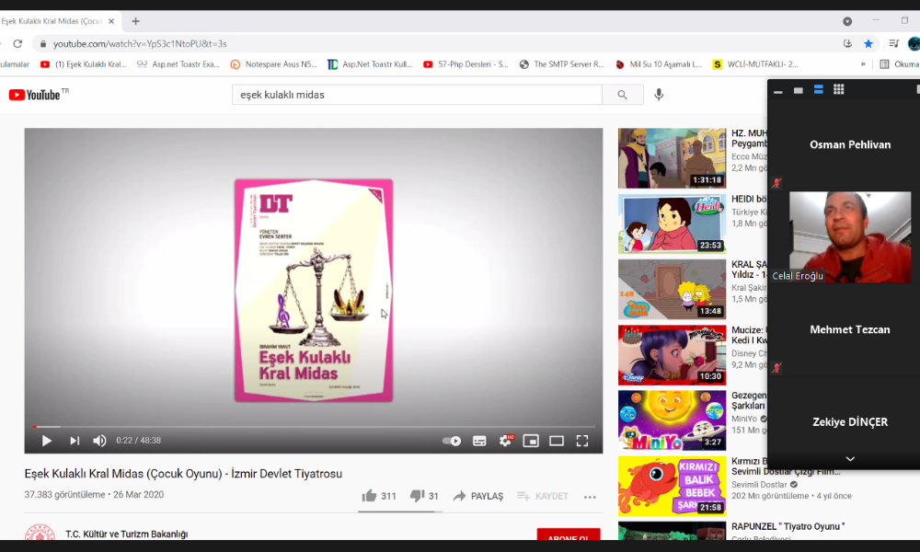920x552 pixels.
Task: Open the Sevimli Dostlar channel link
Action: tap(759, 485)
